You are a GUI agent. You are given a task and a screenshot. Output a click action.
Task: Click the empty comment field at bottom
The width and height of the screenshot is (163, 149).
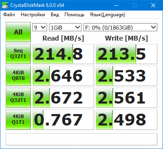[x=81, y=139]
